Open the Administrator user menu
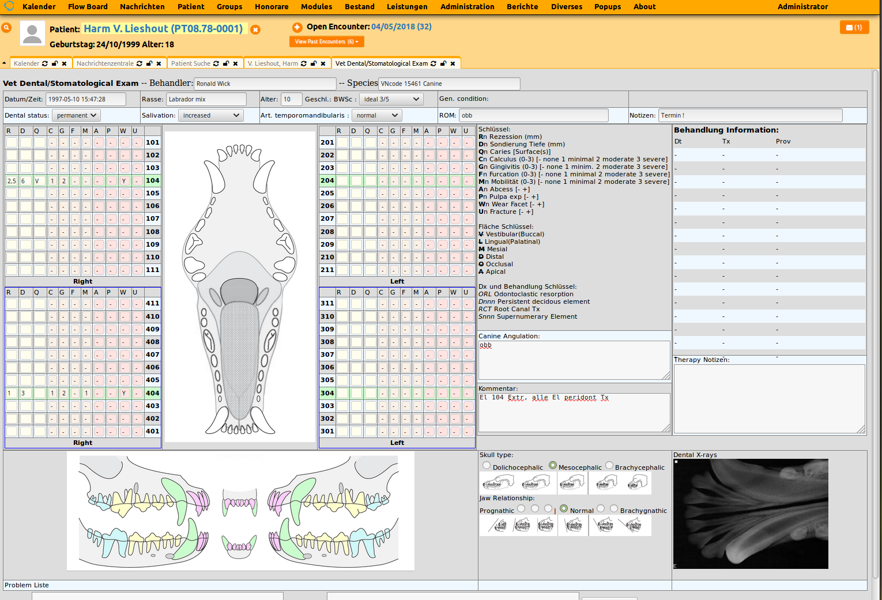Screen dimensions: 882x600 (x=802, y=7)
